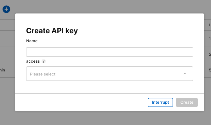Click the table cell showing '5' at right edge
Viewport: 211px width, 125px height.
pyautogui.click(x=210, y=70)
